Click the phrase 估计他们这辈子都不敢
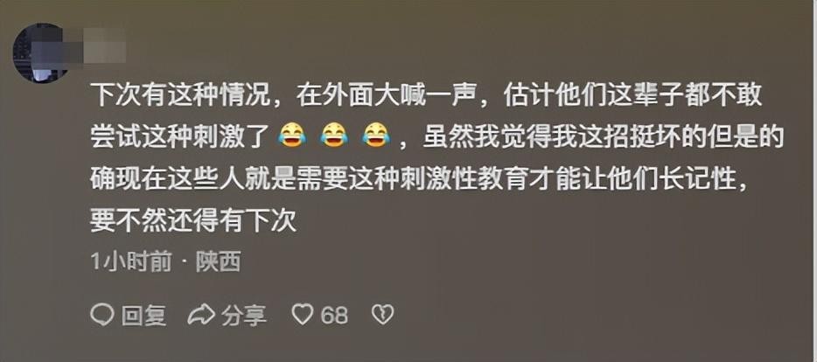 coord(633,95)
